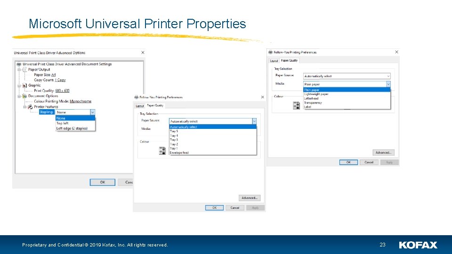Viewport: 452px width, 254px height.
Task: Close the middle Follow-You Printing Preferences window
Action: 262,97
